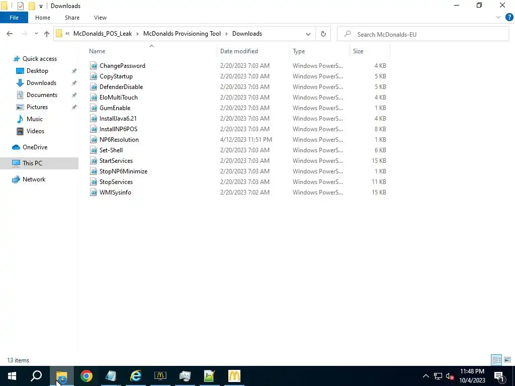
Task: Select the DefenderDisable script icon
Action: (94, 86)
